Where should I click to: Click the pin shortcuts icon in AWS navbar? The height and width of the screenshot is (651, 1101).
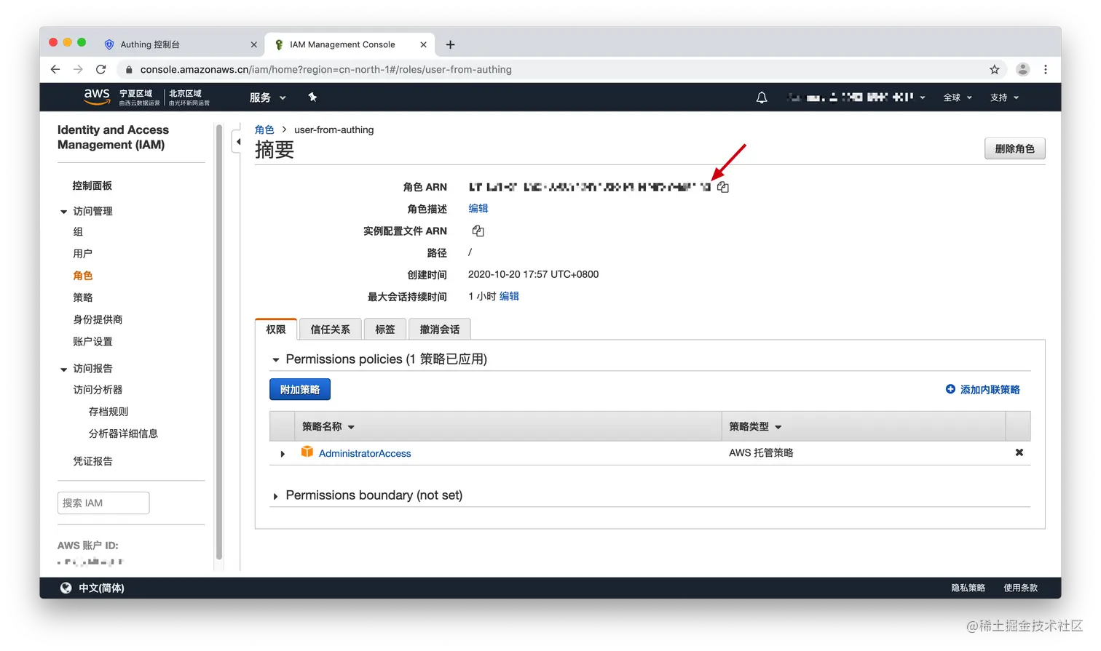[x=312, y=97]
